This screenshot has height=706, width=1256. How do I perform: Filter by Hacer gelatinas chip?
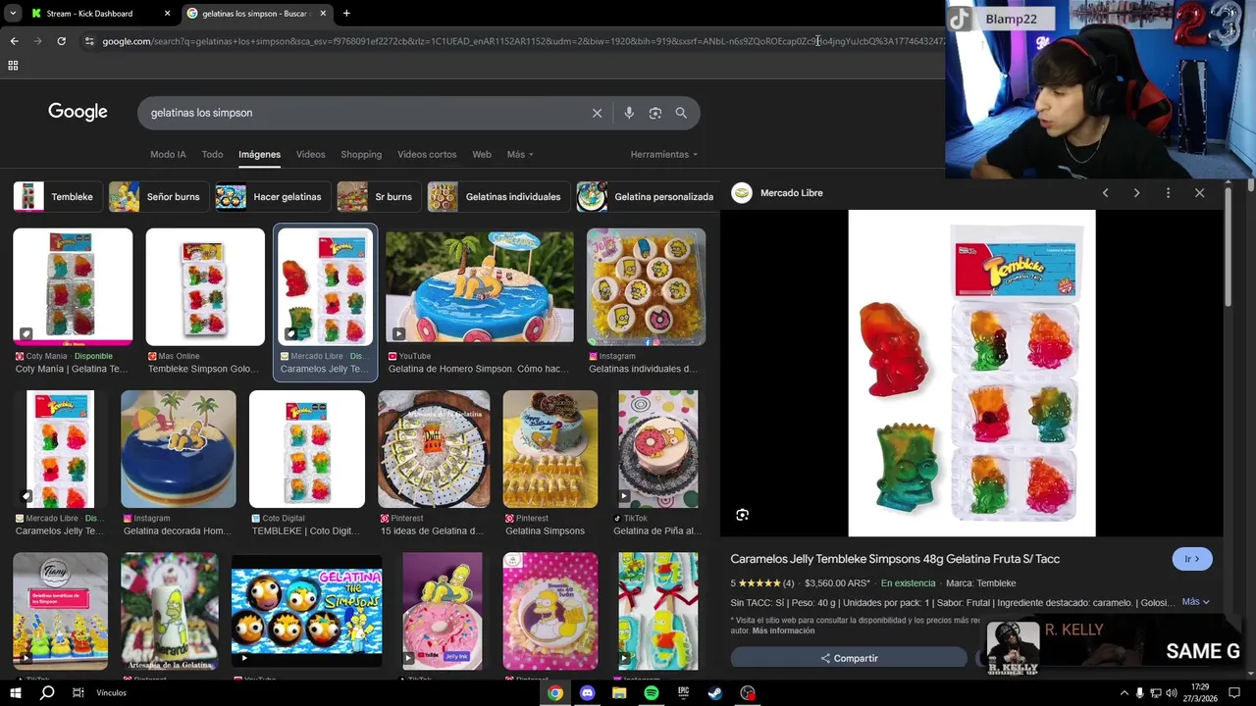coord(272,196)
